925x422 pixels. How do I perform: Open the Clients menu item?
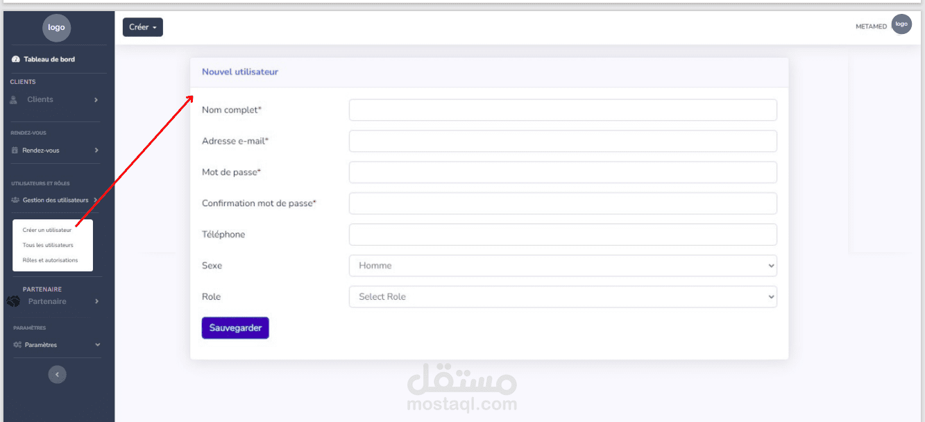[x=40, y=99]
